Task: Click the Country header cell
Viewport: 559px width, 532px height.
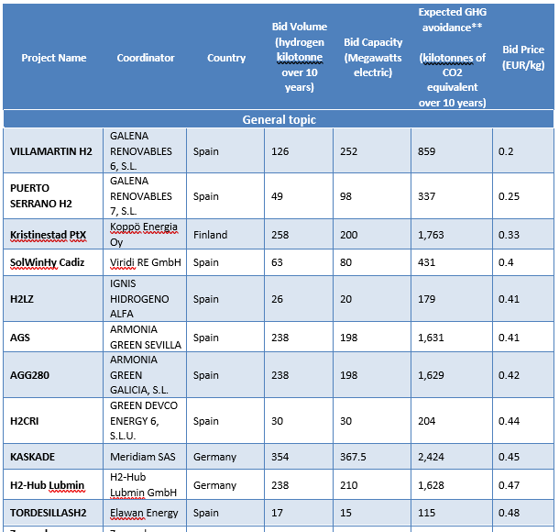Action: pyautogui.click(x=226, y=58)
